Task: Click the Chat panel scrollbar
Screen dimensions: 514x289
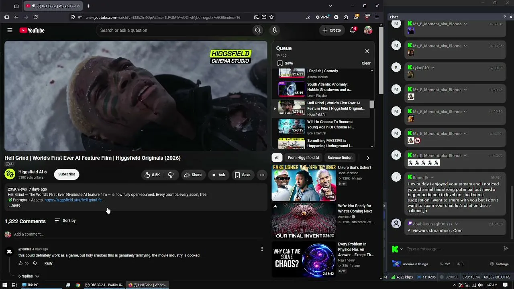Action: [x=512, y=212]
